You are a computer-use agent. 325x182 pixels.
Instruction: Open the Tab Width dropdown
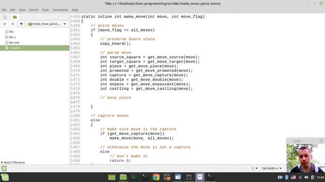pyautogui.click(x=272, y=168)
